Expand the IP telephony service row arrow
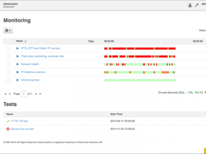206x154 pixels. tap(18, 72)
